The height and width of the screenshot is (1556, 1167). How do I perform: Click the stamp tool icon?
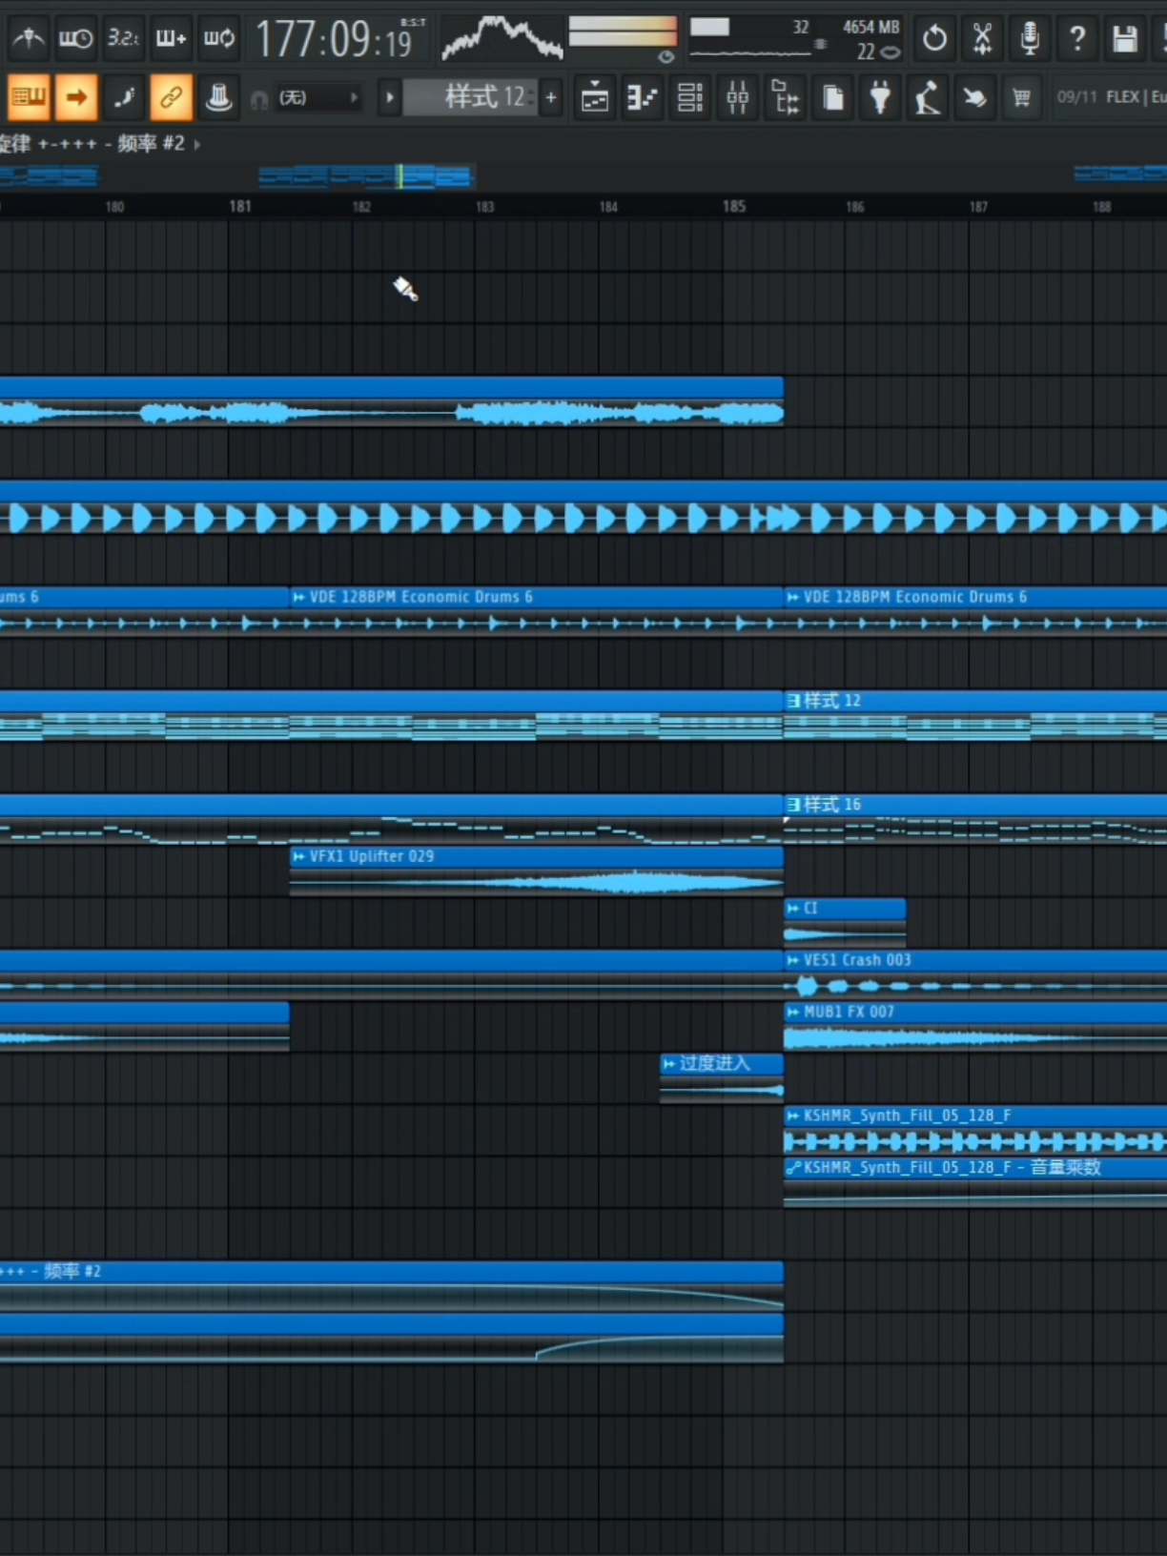click(218, 97)
